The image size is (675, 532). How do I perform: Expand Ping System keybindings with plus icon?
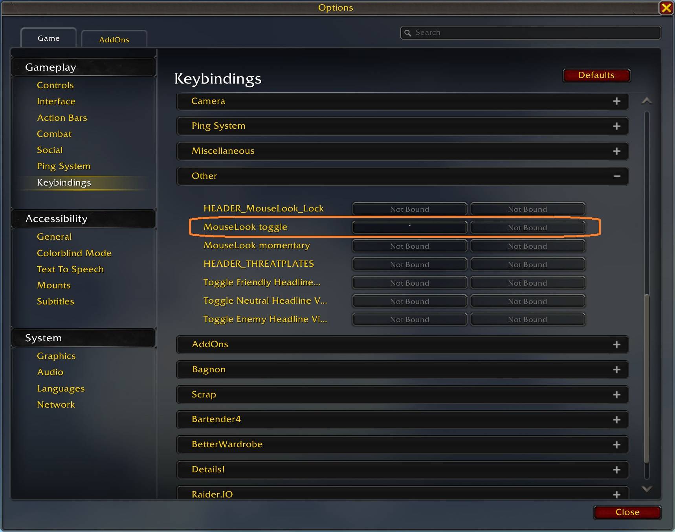pyautogui.click(x=616, y=126)
